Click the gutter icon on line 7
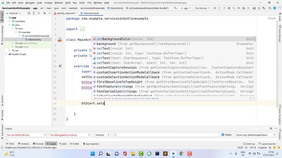This screenshot has height=158, width=282. coord(60,40)
